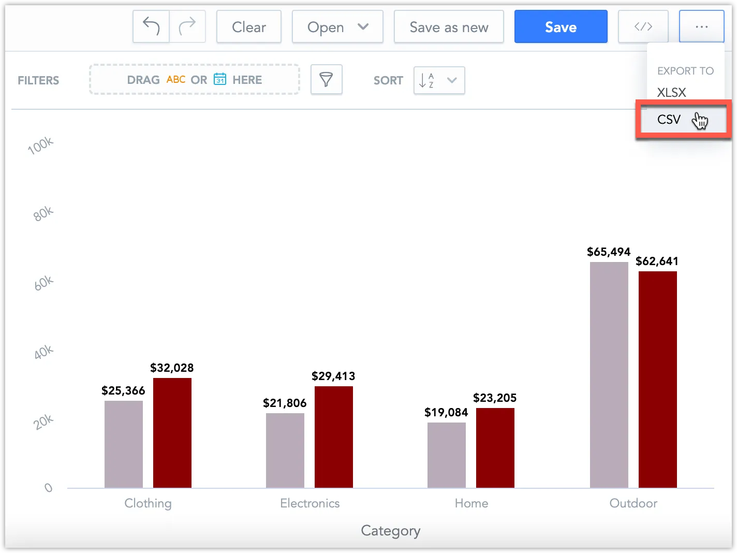This screenshot has height=553, width=737.
Task: Select the gray Clothing bar showing $25,366
Action: click(x=124, y=443)
